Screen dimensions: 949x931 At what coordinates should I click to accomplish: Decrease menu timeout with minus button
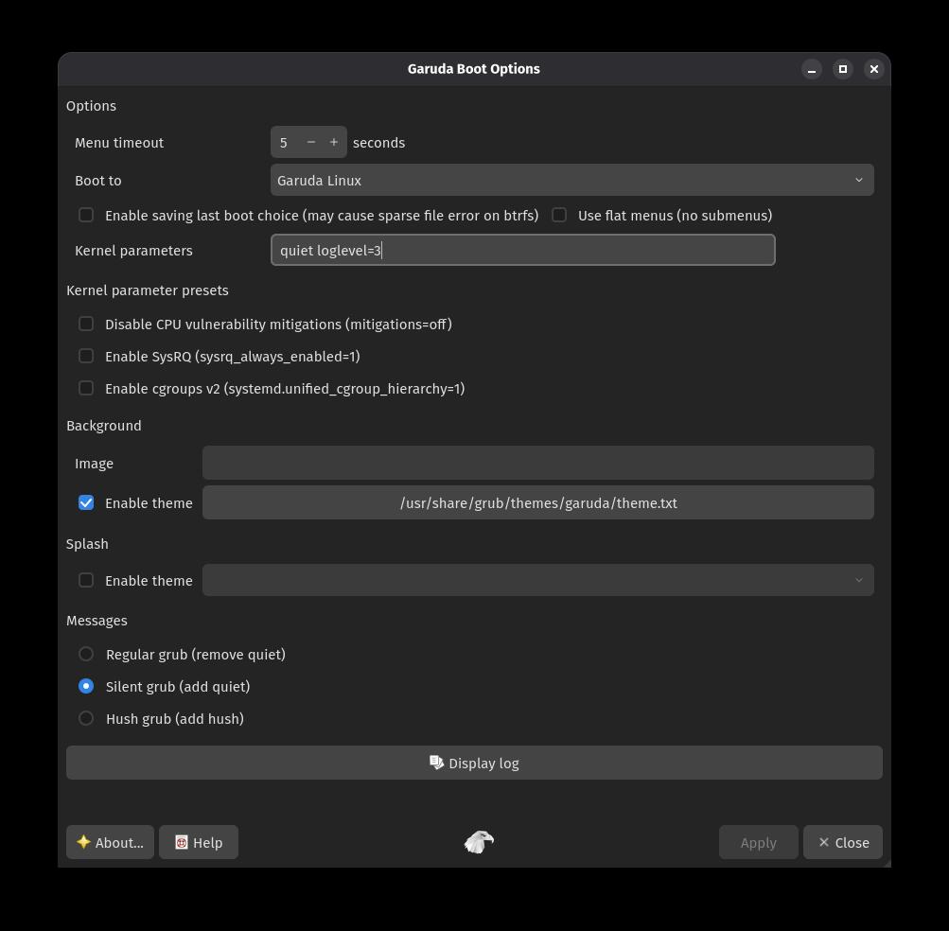311,142
